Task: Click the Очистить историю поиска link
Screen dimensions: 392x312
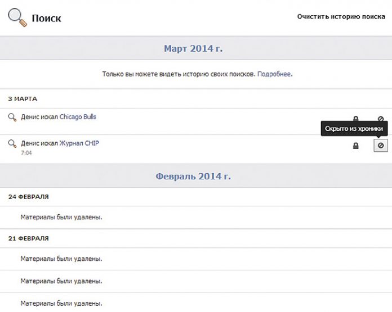Action: tap(341, 17)
